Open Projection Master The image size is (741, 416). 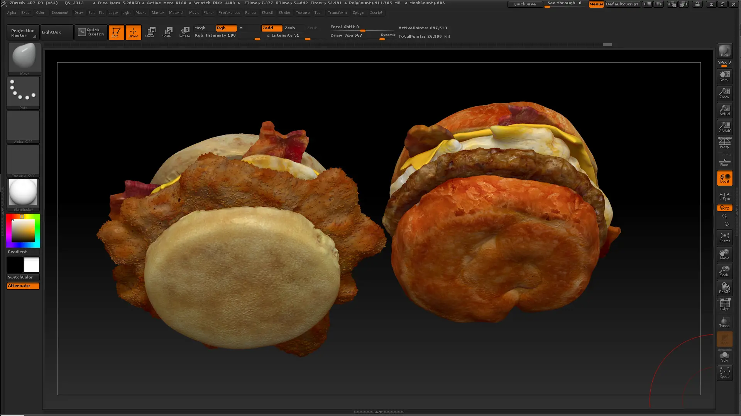[23, 33]
